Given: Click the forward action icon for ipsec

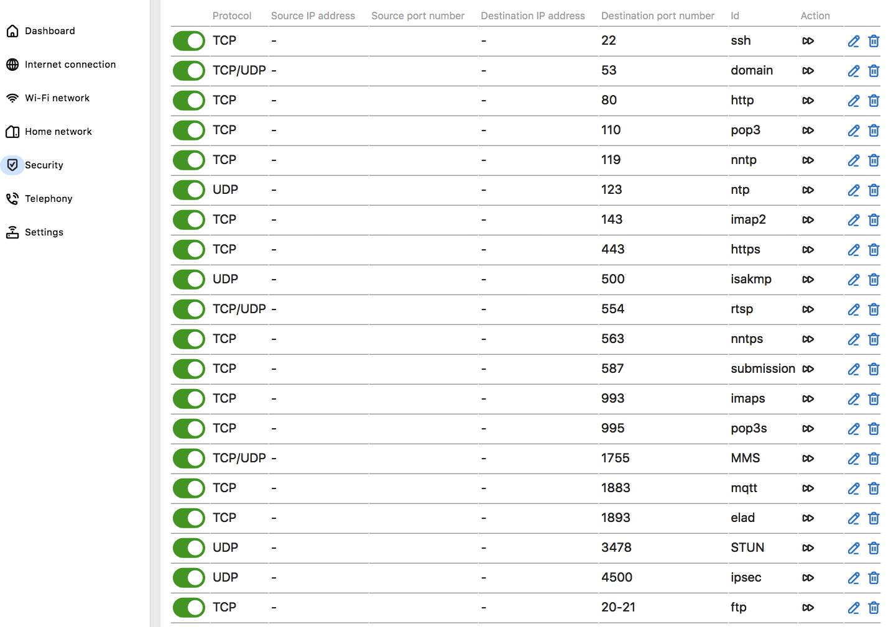Looking at the screenshot, I should [808, 578].
